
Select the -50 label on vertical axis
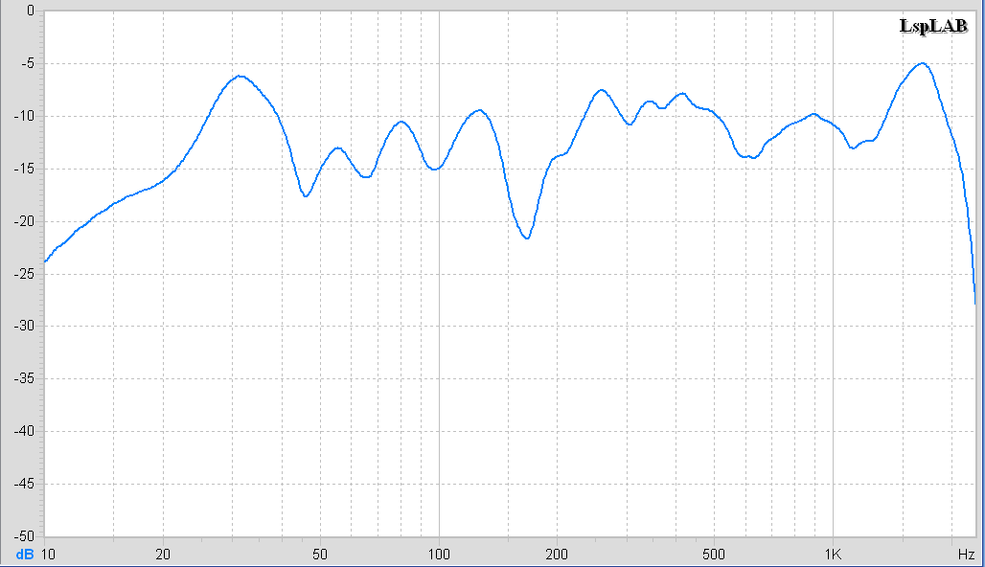pos(24,536)
